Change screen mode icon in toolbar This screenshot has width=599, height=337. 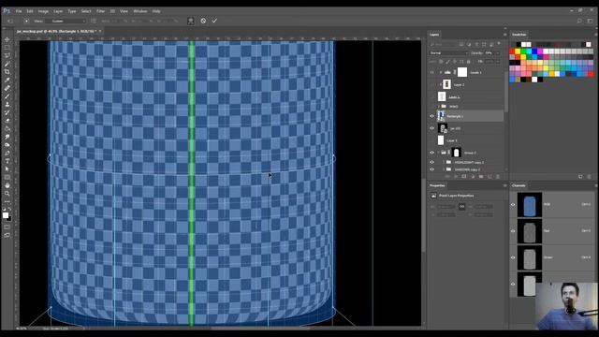pos(7,235)
